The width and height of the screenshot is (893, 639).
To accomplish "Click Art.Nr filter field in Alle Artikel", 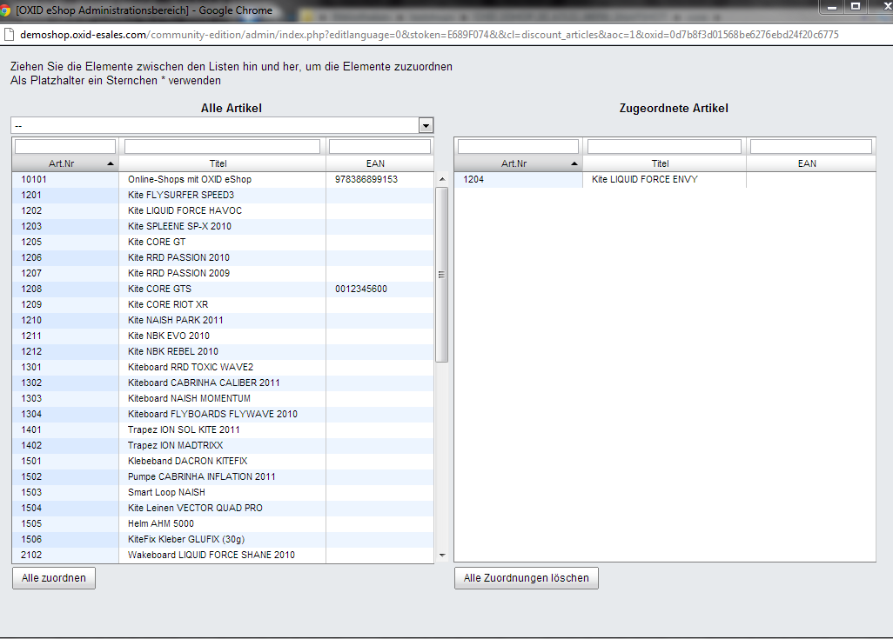I will pos(65,146).
